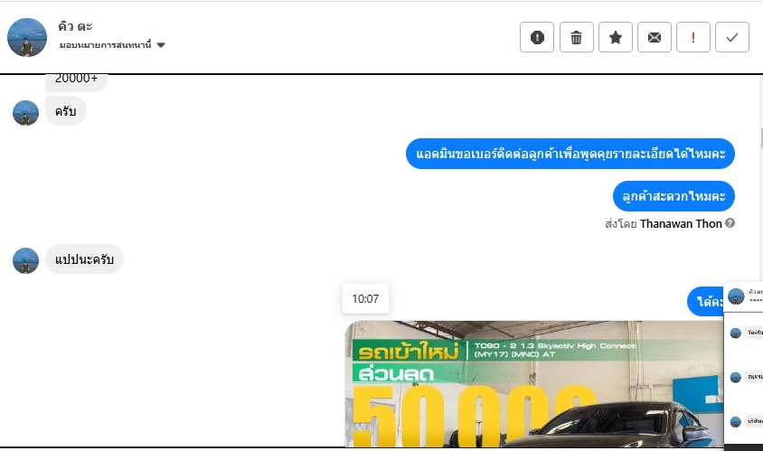Open the car promotion image รถเข้าใหม่

click(533, 384)
